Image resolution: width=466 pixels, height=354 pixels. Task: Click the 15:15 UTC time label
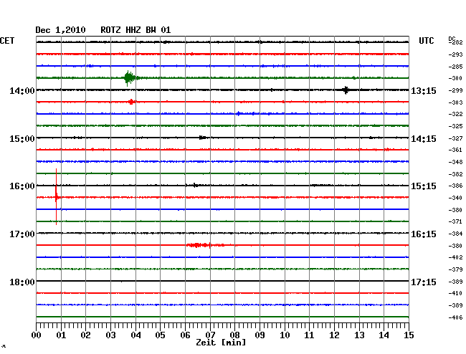click(424, 186)
